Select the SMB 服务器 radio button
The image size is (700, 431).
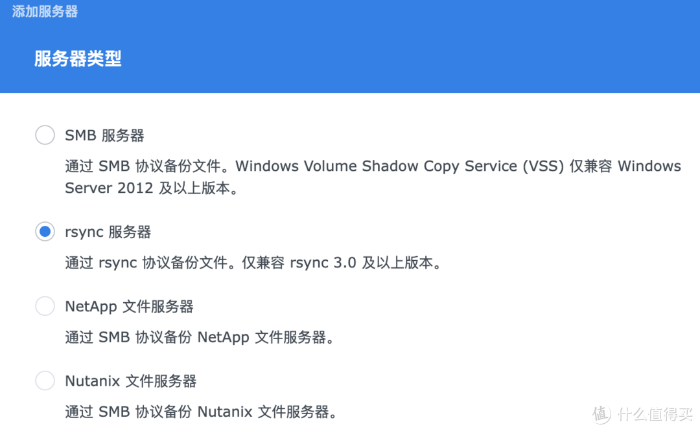click(x=45, y=135)
